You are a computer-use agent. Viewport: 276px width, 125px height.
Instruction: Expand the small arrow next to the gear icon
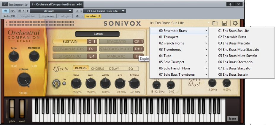point(82,16)
